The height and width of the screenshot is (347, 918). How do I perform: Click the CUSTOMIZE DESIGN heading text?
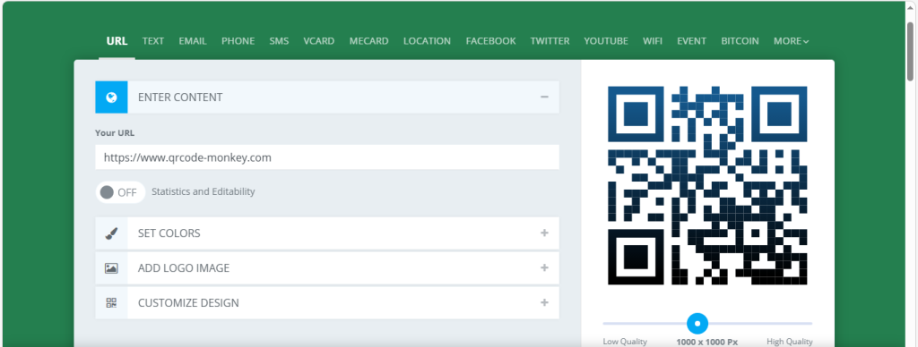pos(188,303)
